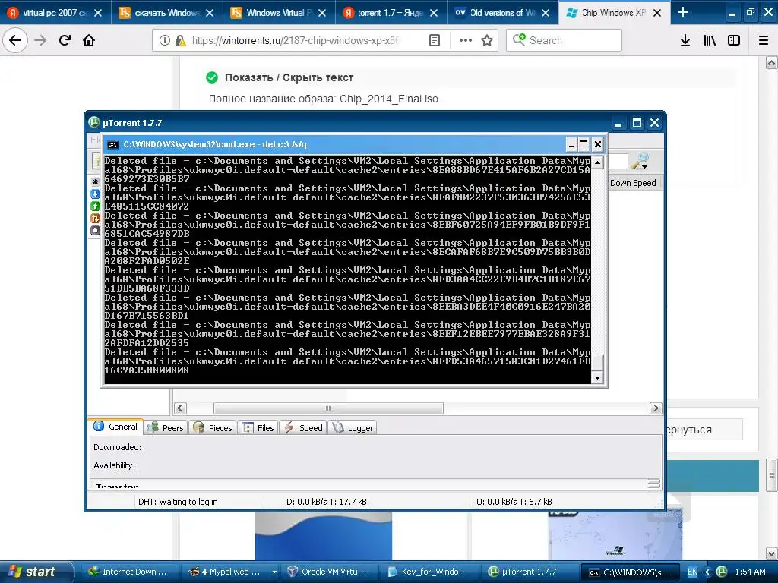Switch to Pieces tab in uTorrent

pos(213,427)
